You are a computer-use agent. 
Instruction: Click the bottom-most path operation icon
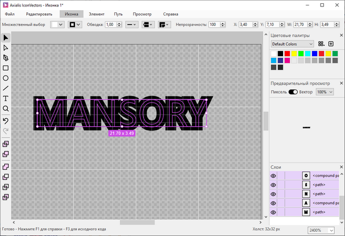click(x=6, y=197)
